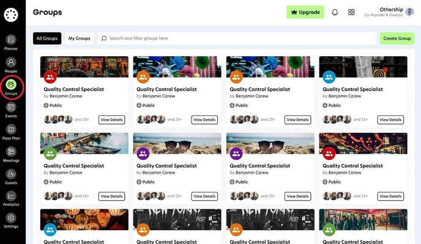This screenshot has height=244, width=421.
Task: Click the blue group badge in the first row
Action: pos(329,77)
